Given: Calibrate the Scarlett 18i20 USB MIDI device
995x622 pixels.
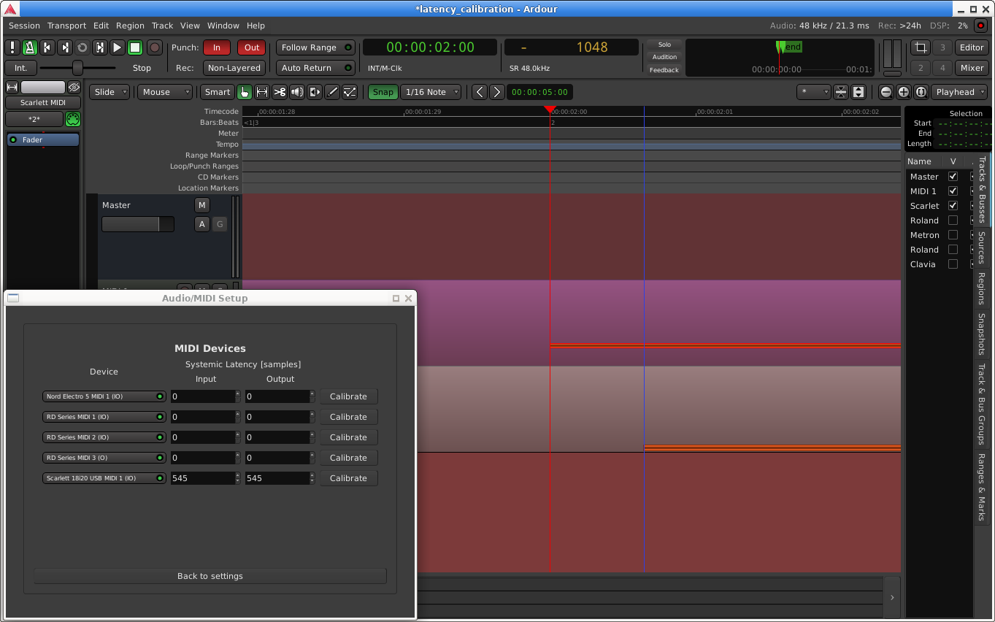Looking at the screenshot, I should 348,478.
